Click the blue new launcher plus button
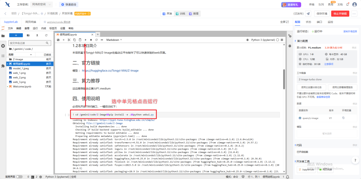 pyautogui.click(x=16, y=35)
